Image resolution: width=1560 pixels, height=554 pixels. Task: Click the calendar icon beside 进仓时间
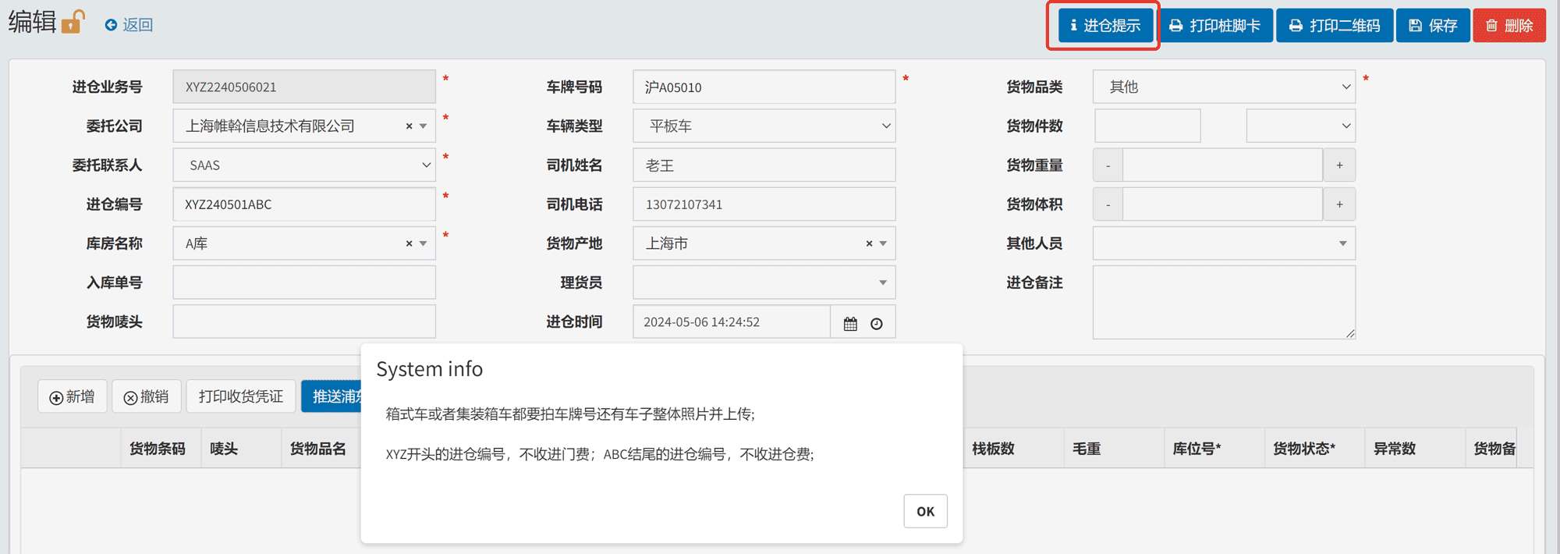850,323
